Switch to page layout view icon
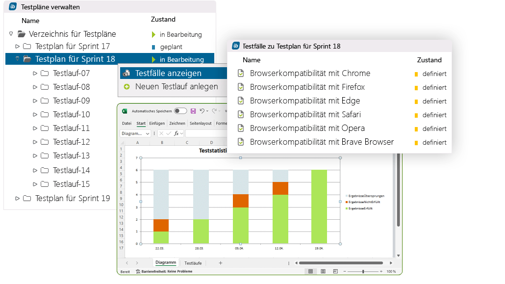The height and width of the screenshot is (284, 505). tap(323, 271)
